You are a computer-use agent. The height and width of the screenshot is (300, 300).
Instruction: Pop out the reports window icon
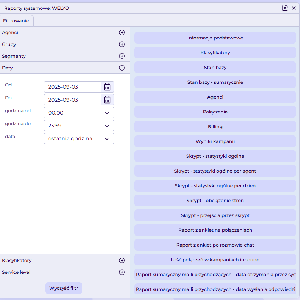click(285, 8)
